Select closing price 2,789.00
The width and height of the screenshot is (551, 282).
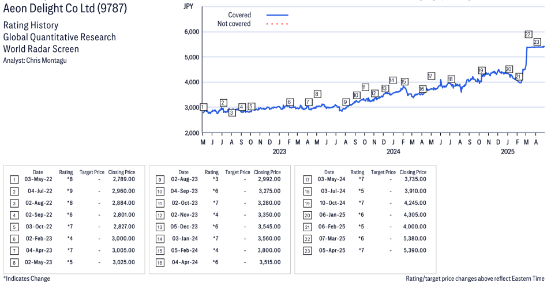point(124,179)
